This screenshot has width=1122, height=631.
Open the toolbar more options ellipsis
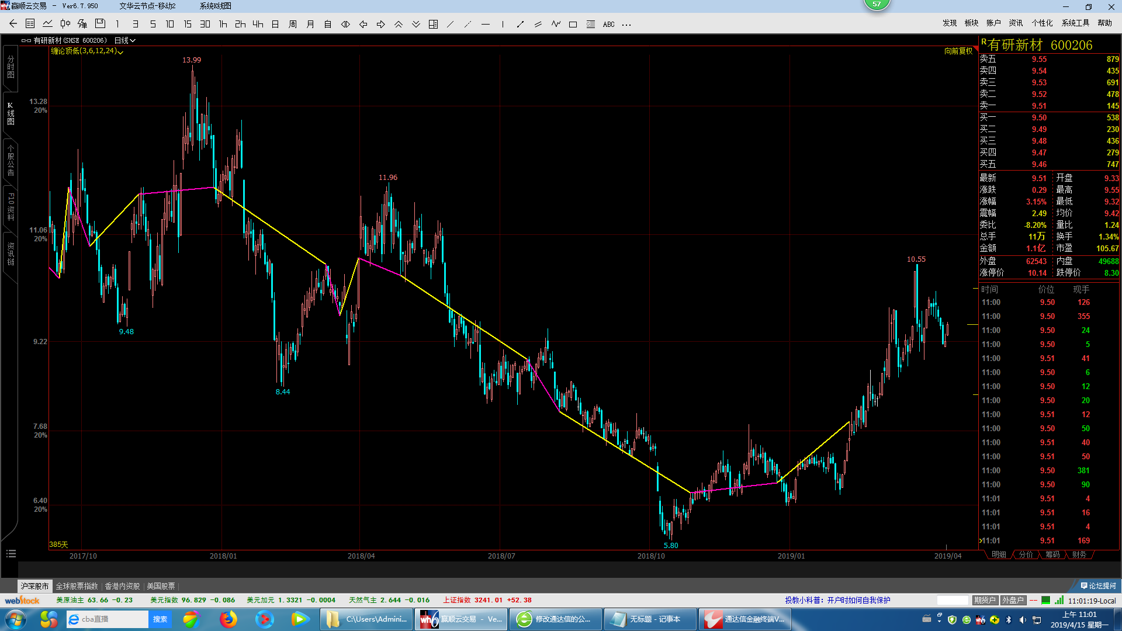(626, 25)
